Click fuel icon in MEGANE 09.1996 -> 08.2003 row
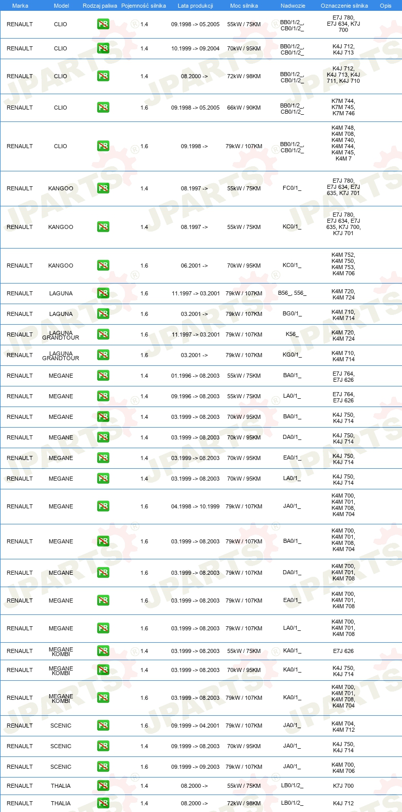The width and height of the screenshot is (402, 812). [x=103, y=396]
